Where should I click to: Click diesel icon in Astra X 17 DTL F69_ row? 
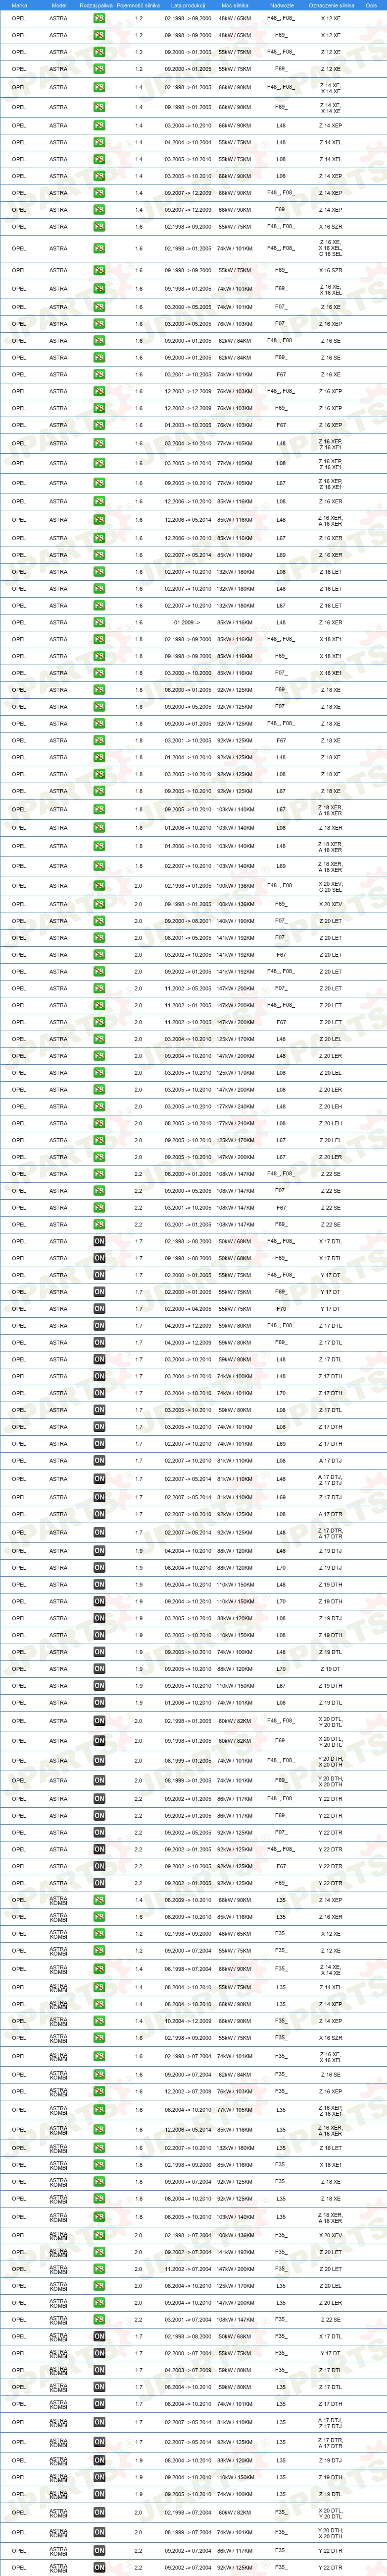coord(99,1259)
